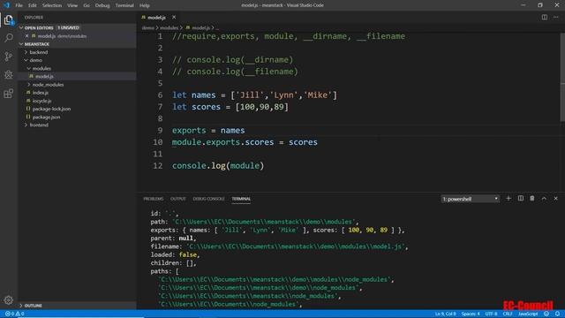565x318 pixels.
Task: Open the Go menu
Action: [x=87, y=5]
